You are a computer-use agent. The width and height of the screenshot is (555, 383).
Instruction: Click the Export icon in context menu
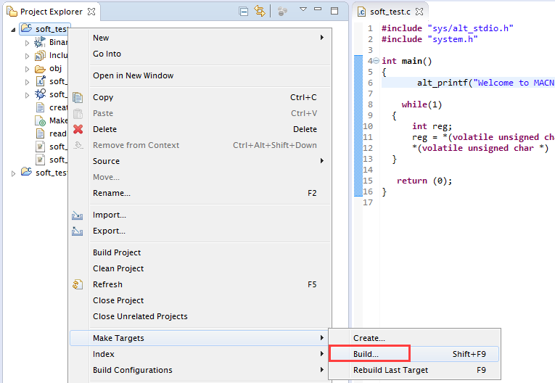click(x=78, y=231)
